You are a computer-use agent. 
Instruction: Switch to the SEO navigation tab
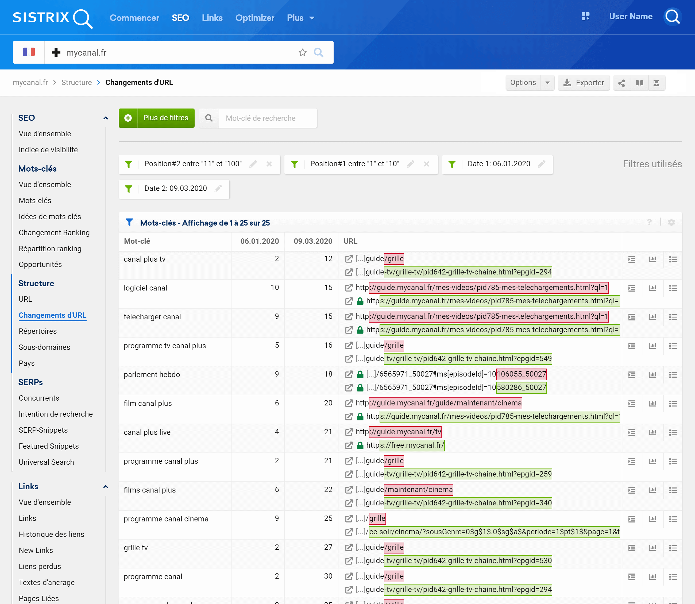tap(180, 18)
